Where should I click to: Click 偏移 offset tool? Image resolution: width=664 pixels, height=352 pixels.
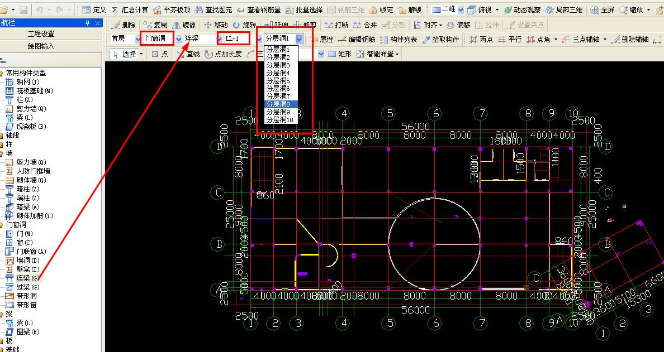coord(458,25)
